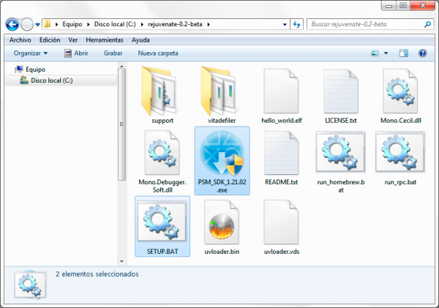
Task: Open the support folder icon
Action: tap(160, 91)
